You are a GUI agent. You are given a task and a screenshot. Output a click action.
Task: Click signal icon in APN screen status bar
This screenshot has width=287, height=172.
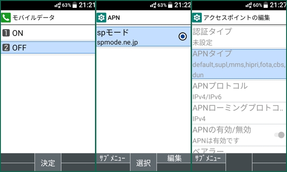point(153,5)
